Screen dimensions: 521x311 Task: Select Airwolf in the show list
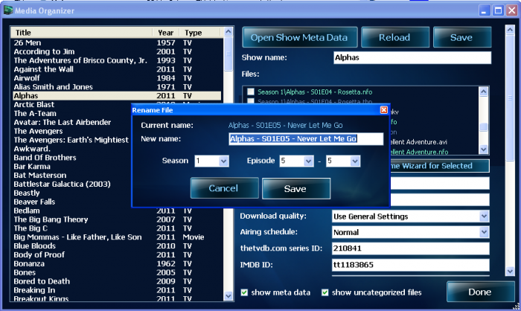coord(117,78)
